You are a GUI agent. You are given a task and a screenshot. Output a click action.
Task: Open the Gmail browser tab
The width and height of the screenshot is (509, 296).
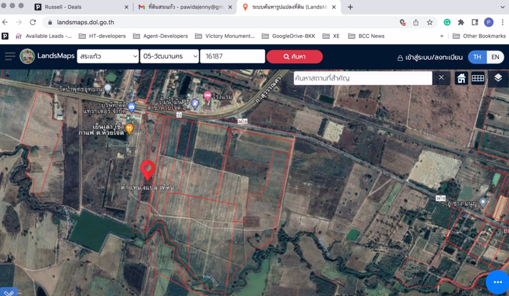tap(183, 7)
